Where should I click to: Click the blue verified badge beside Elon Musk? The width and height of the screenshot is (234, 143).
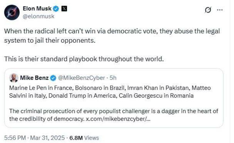tap(56, 9)
